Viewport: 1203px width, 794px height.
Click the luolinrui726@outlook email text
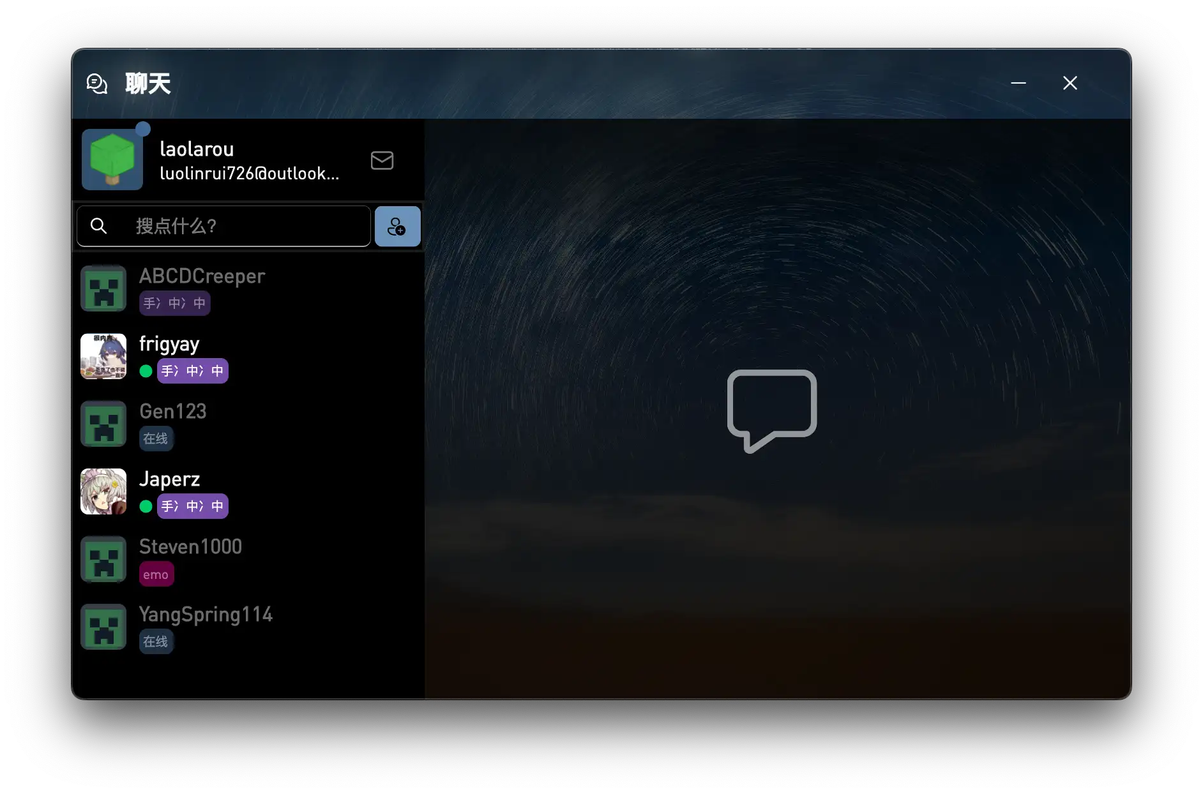(249, 173)
